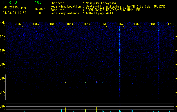The height and width of the screenshot is (112, 177).
Task: Click the 1.1 kHz frequency label
Action: click(2, 36)
